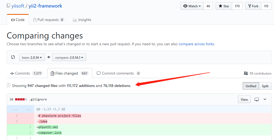Open the yii2-framework repository link
Screen dimensions: 274x140
[45, 6]
